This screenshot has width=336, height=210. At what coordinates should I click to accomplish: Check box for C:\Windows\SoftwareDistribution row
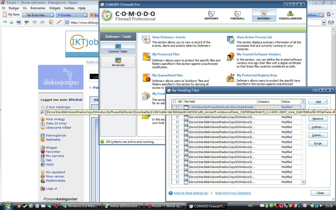tap(177, 107)
